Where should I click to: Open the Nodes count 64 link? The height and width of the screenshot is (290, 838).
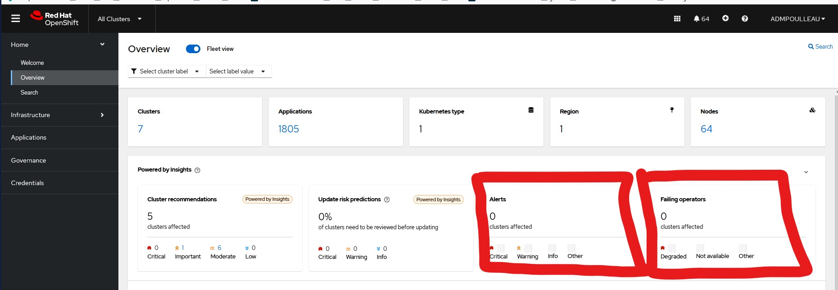click(x=707, y=129)
